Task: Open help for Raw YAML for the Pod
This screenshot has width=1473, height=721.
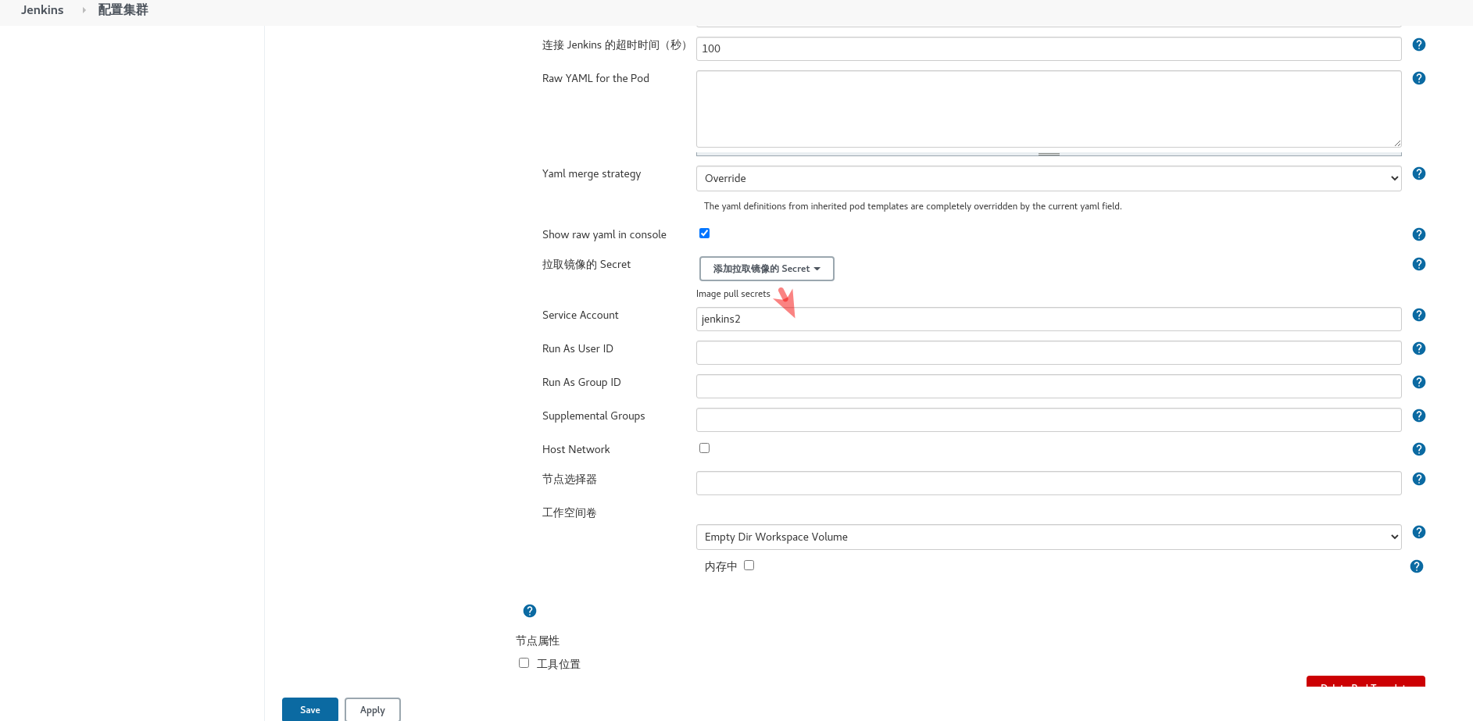Action: coord(1418,77)
